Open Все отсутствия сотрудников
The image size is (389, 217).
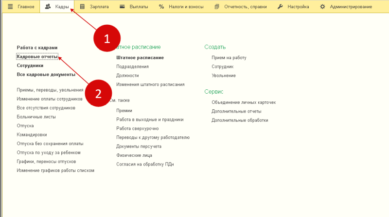click(46, 108)
